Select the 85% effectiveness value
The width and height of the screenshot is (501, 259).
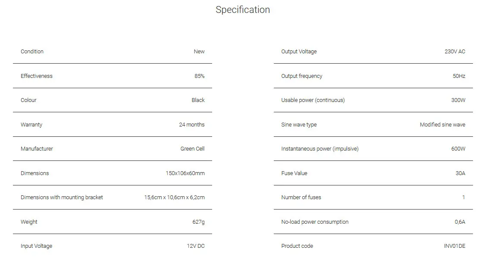point(199,76)
